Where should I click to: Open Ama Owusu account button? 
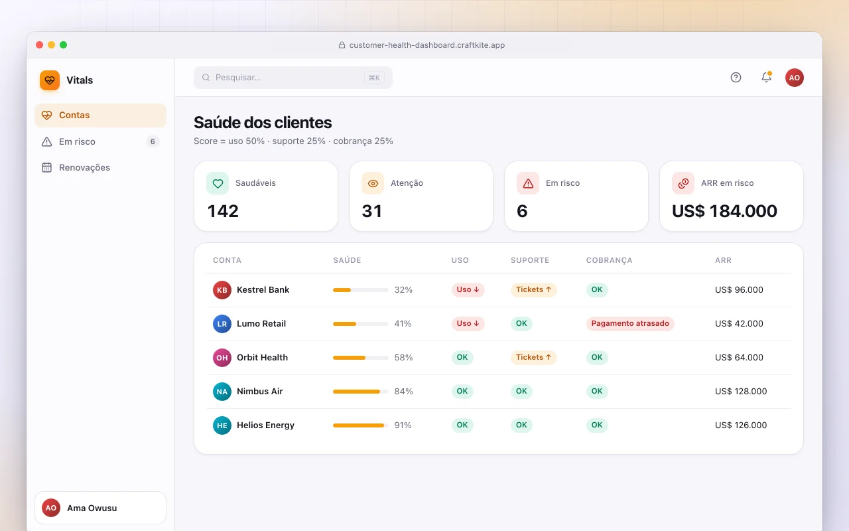pyautogui.click(x=100, y=508)
